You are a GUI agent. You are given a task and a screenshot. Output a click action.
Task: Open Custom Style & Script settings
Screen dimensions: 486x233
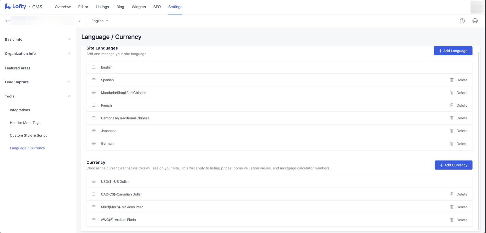(28, 135)
